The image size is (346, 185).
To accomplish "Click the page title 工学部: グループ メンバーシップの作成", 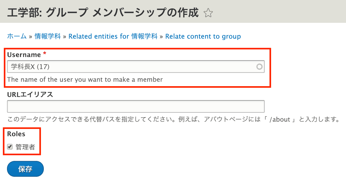I will tap(103, 13).
